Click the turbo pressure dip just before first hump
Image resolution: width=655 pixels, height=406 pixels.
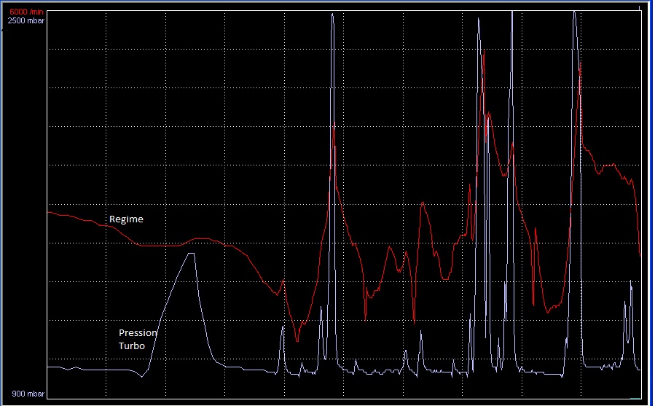click(x=143, y=376)
